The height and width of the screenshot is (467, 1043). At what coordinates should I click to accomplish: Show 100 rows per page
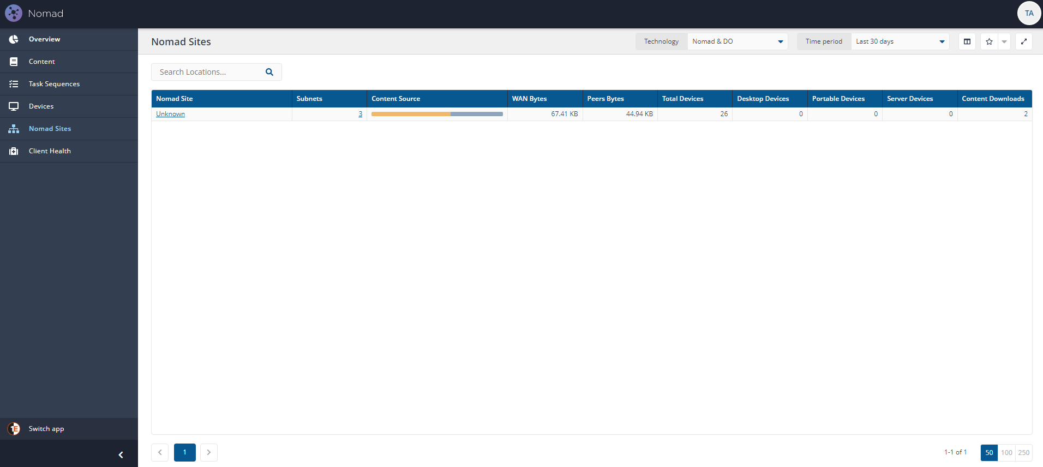click(x=1006, y=453)
